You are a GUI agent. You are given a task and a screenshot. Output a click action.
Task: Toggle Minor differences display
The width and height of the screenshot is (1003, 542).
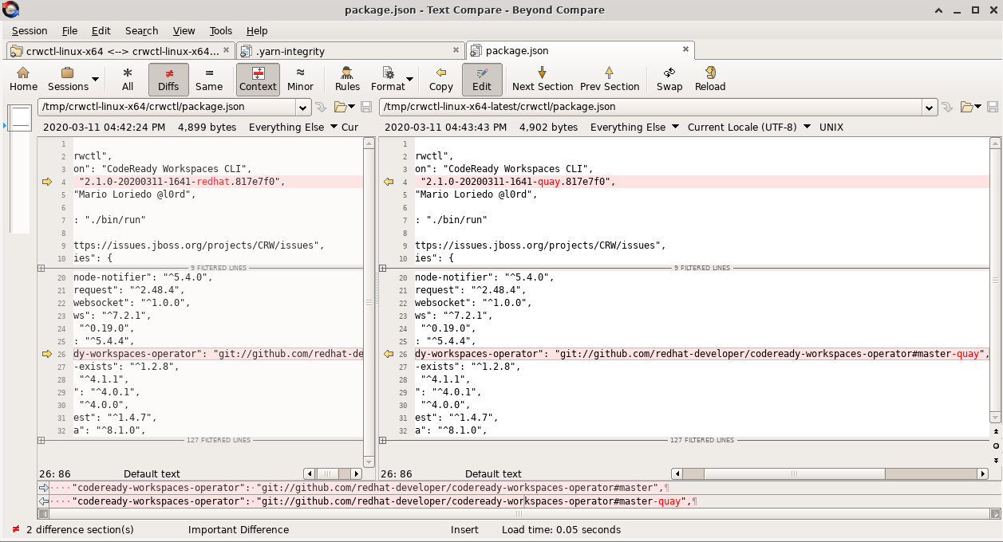[x=301, y=79]
